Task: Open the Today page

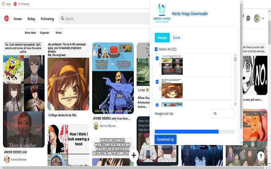Action: coord(31,19)
